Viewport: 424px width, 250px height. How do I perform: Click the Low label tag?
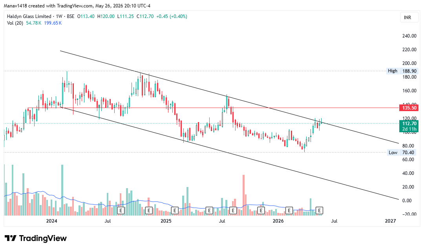click(x=393, y=153)
